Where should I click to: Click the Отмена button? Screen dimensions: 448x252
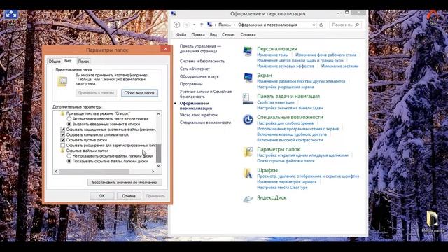click(129, 196)
